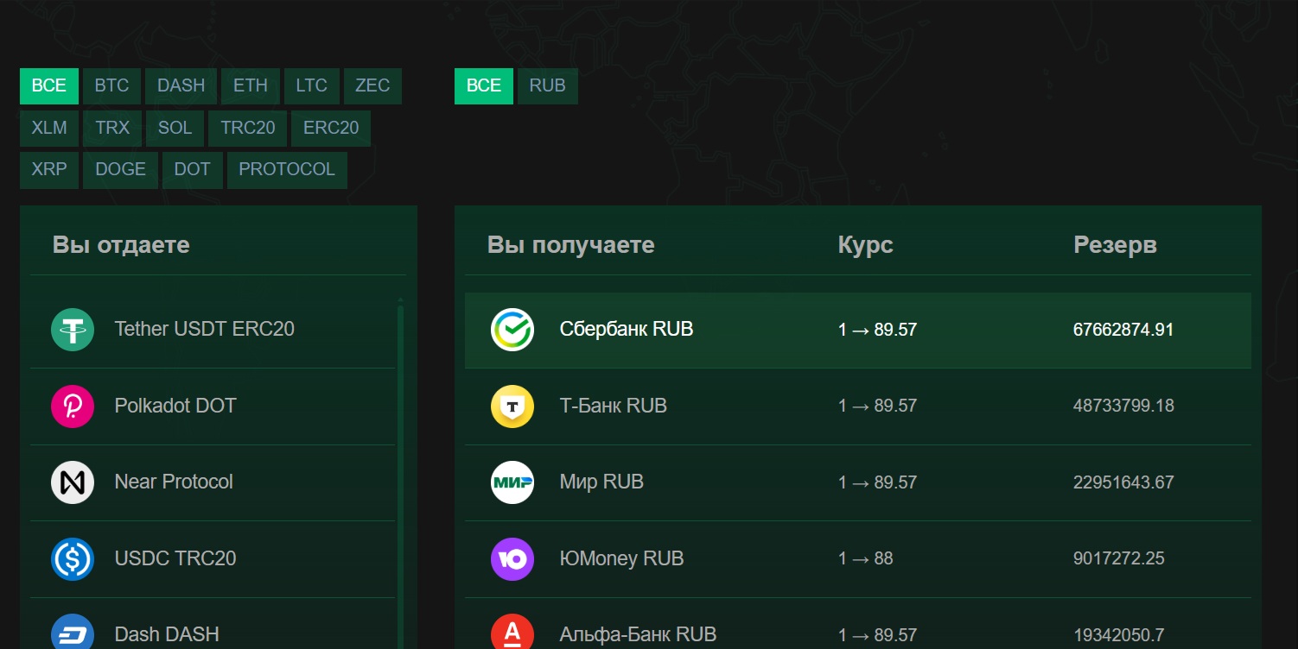Click the Мир payment system logo

pyautogui.click(x=512, y=482)
